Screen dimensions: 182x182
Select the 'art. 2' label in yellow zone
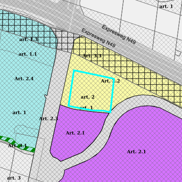coord(88,97)
